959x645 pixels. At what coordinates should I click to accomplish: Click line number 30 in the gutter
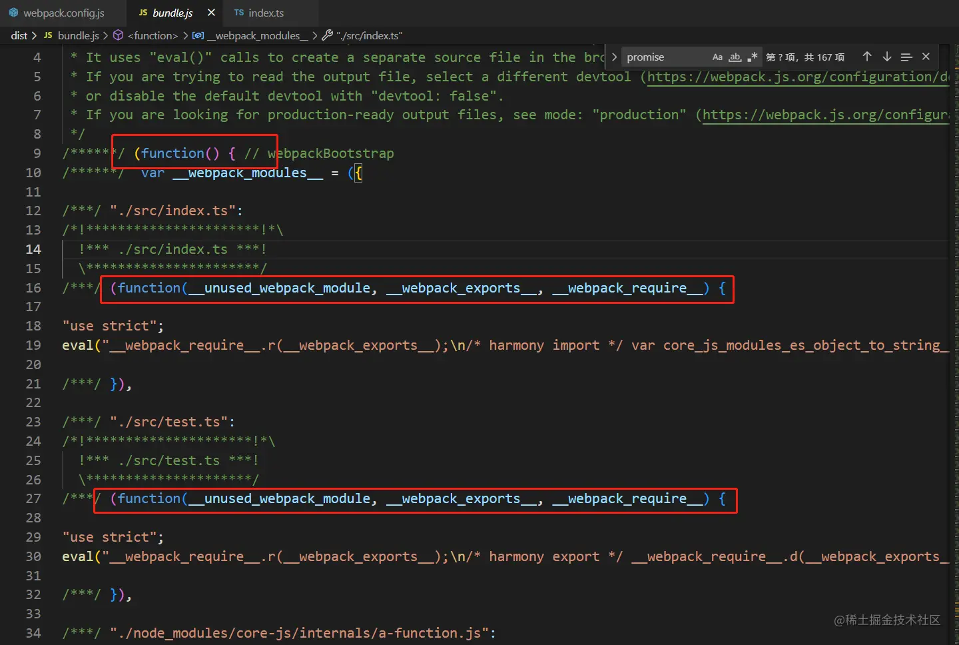tap(33, 556)
